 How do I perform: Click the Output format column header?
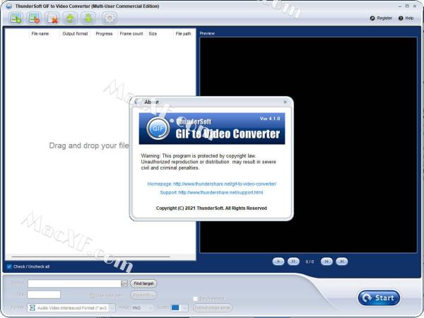coord(75,34)
